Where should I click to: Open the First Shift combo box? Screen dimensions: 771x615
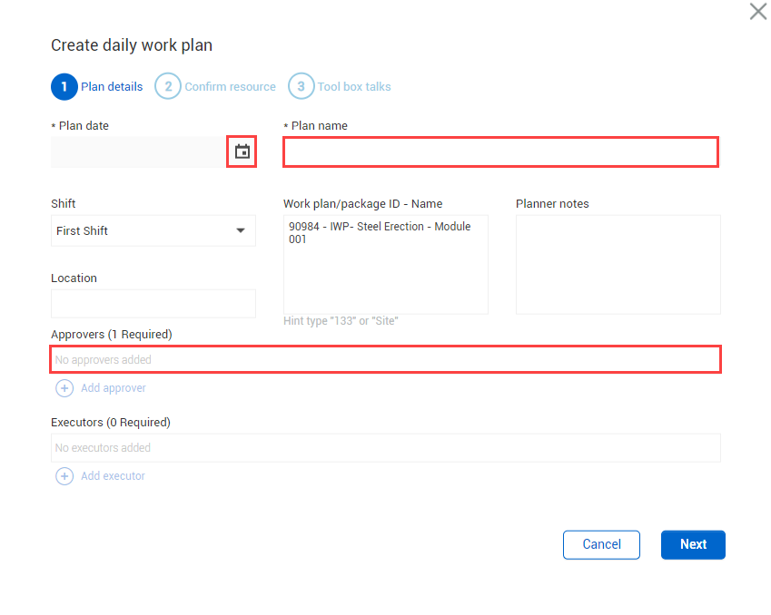145,231
